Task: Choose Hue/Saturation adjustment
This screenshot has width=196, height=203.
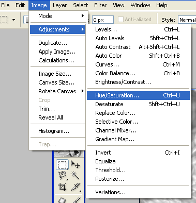Action: [138, 95]
